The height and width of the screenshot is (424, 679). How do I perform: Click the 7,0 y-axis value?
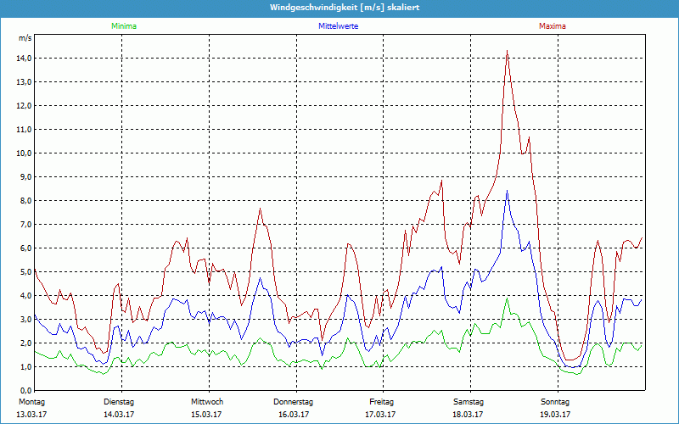pyautogui.click(x=26, y=225)
